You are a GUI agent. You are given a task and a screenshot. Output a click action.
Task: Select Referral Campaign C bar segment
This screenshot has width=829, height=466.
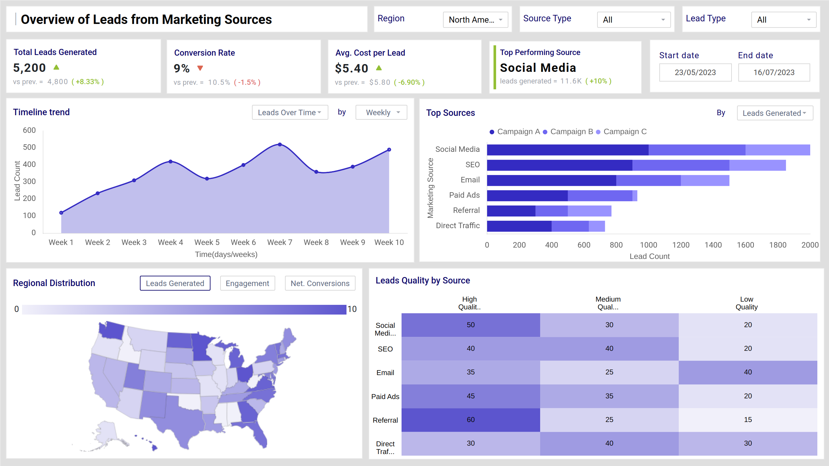click(x=589, y=211)
